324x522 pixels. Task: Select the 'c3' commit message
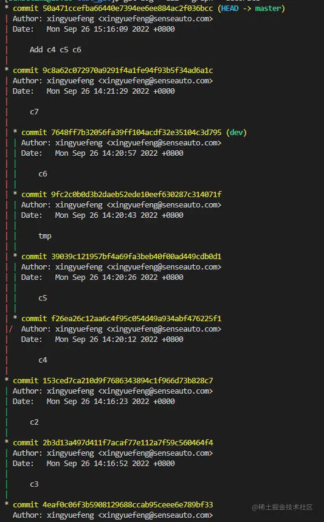[x=34, y=484]
